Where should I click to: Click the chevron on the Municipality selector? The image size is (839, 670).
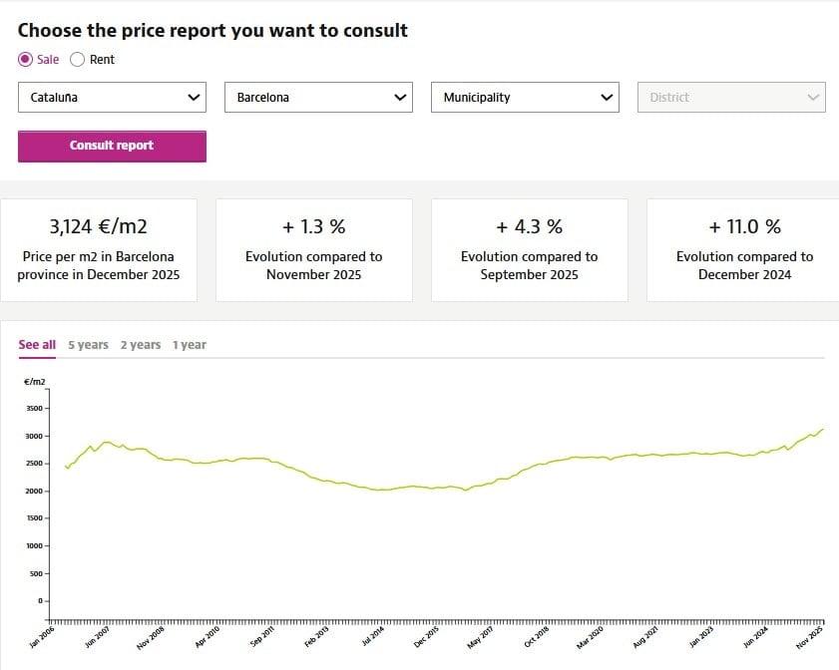coord(606,97)
